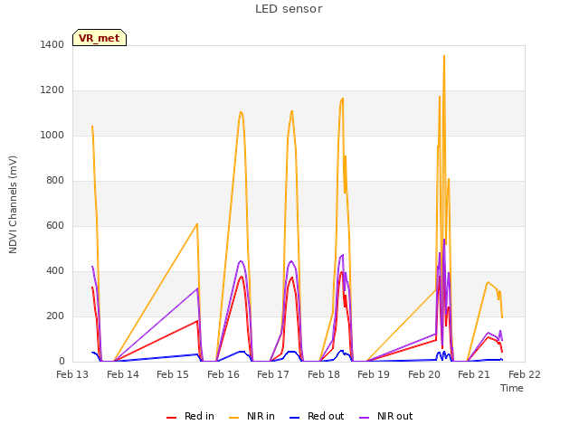This screenshot has width=579, height=434.
Task: Click the 800 y-axis value
Action: click(x=55, y=181)
